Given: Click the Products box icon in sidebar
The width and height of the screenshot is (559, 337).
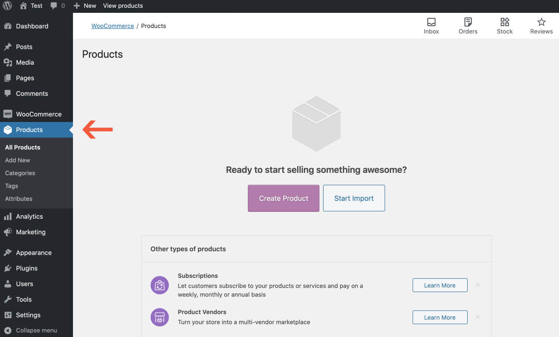Looking at the screenshot, I should (8, 130).
